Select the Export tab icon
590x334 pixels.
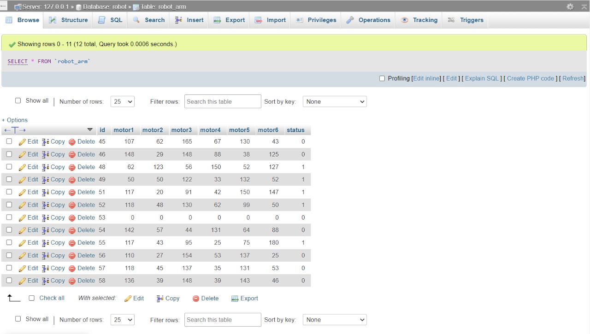pos(216,20)
